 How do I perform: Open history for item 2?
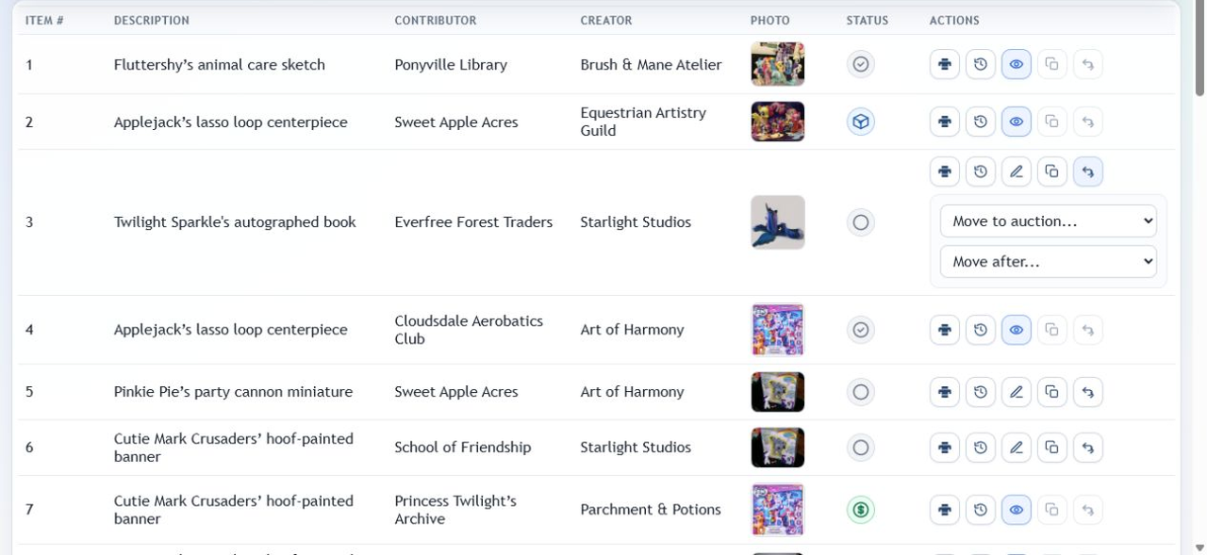(980, 122)
